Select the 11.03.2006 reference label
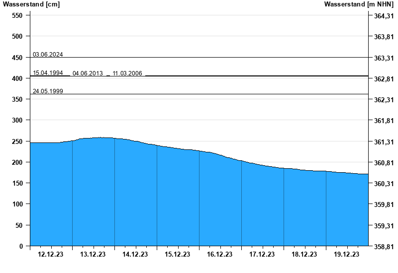The width and height of the screenshot is (398, 273). tap(127, 73)
